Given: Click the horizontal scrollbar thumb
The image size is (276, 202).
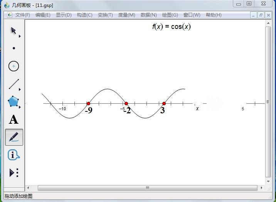Looking at the screenshot, I should 147,188.
